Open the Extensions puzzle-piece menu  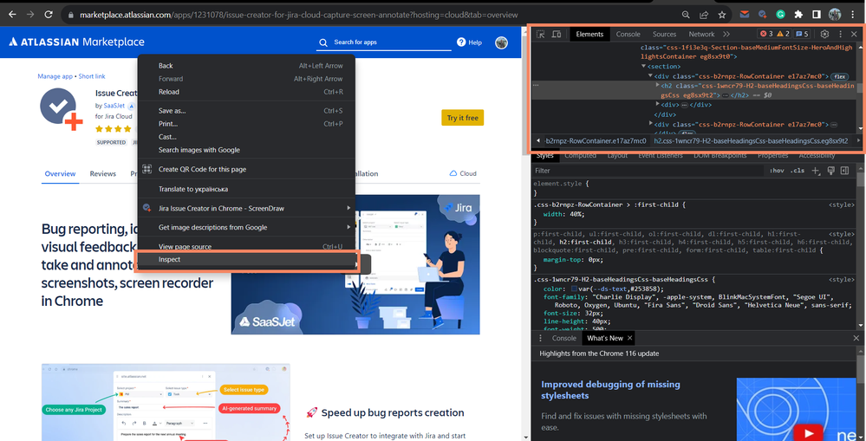[798, 15]
